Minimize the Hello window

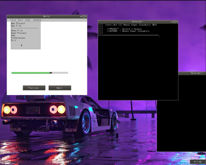(81, 16)
